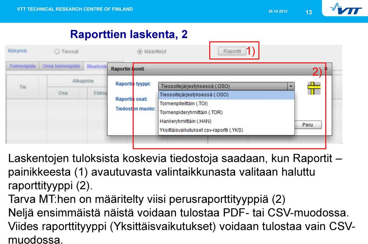Choose Toimenpideryhmittäin (.TOR) option
The image size is (368, 244).
click(x=226, y=112)
